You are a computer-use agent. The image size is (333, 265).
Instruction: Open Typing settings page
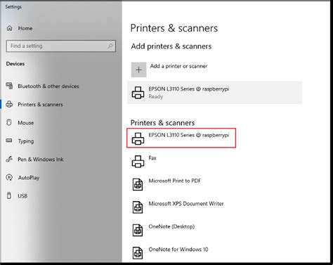point(26,141)
